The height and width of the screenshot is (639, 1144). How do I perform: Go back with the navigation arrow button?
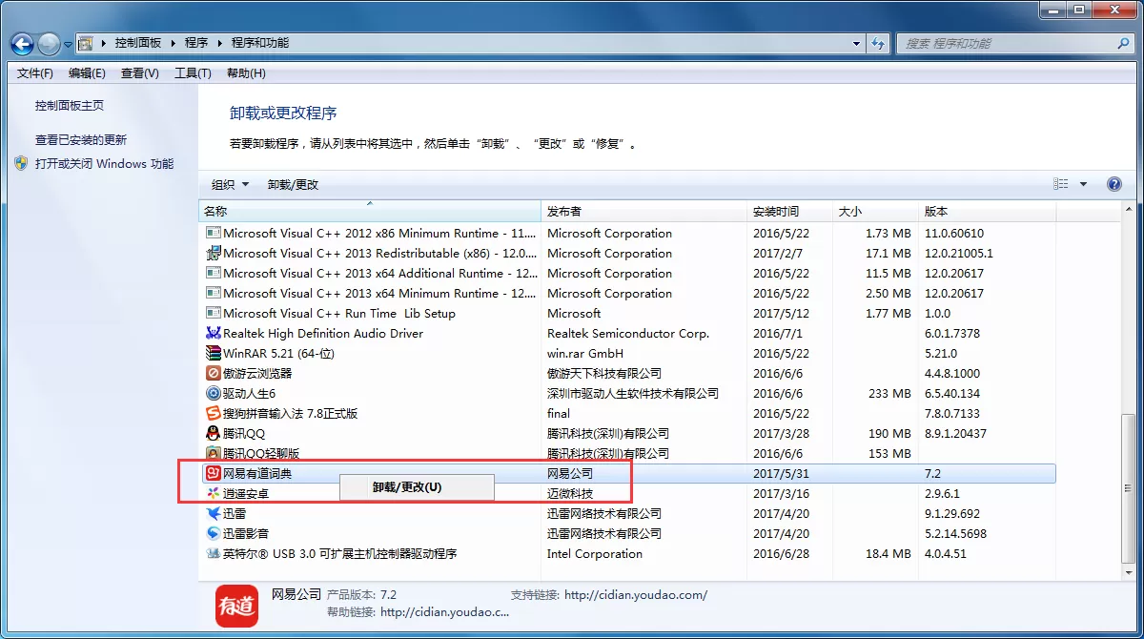[23, 43]
